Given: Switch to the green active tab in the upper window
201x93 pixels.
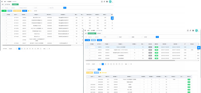Looking at the screenshot, I should [15, 4].
